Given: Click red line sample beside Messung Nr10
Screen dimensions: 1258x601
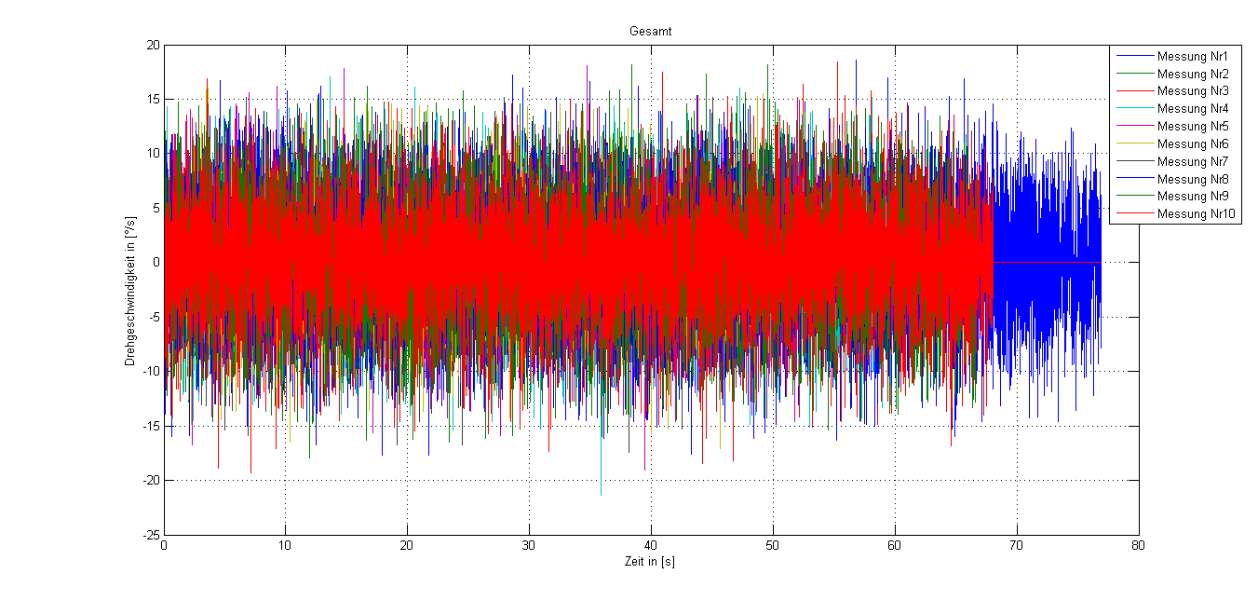Looking at the screenshot, I should 1132,214.
